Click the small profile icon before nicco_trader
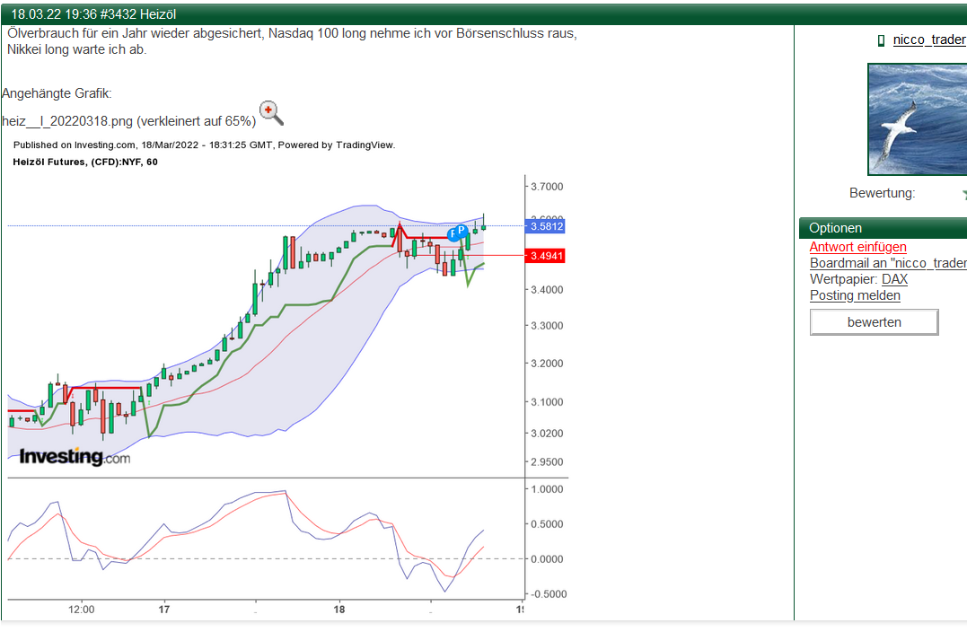This screenshot has width=967, height=632. click(x=880, y=39)
